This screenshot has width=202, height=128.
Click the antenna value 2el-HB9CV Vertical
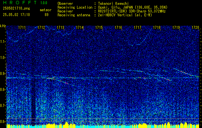115,15
